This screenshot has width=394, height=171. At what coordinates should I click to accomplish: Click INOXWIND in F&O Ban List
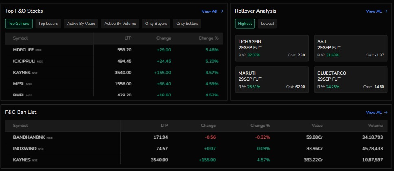25,148
